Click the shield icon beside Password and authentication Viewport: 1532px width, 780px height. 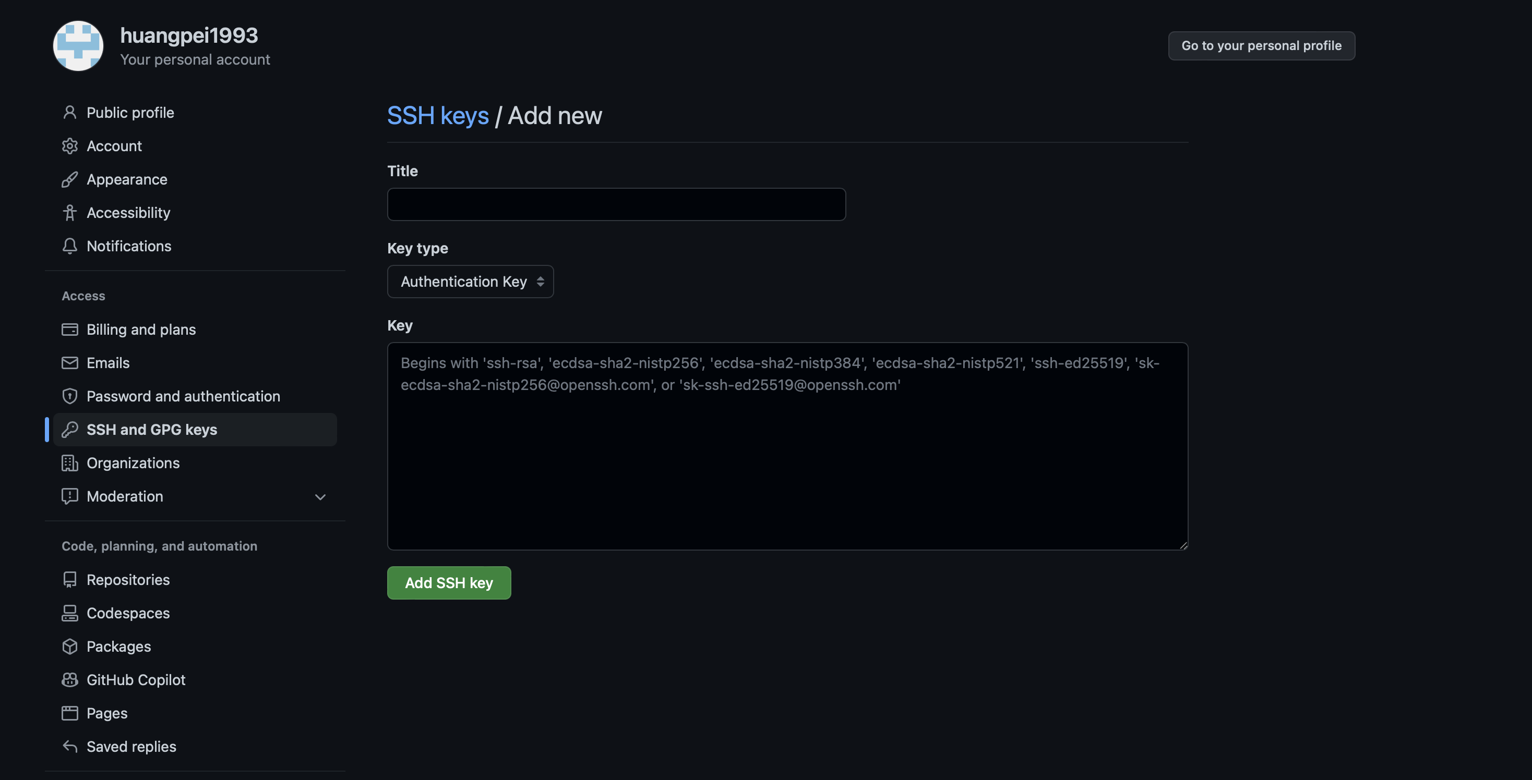pos(69,396)
